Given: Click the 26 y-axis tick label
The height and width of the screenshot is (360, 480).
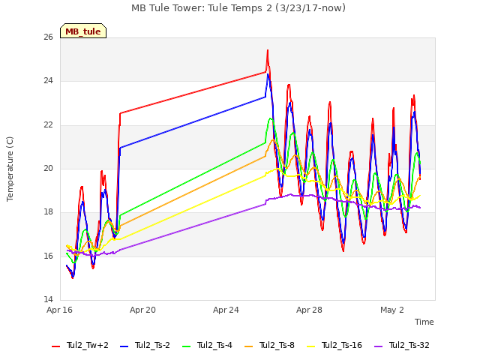Looking at the screenshot, I should point(48,37).
